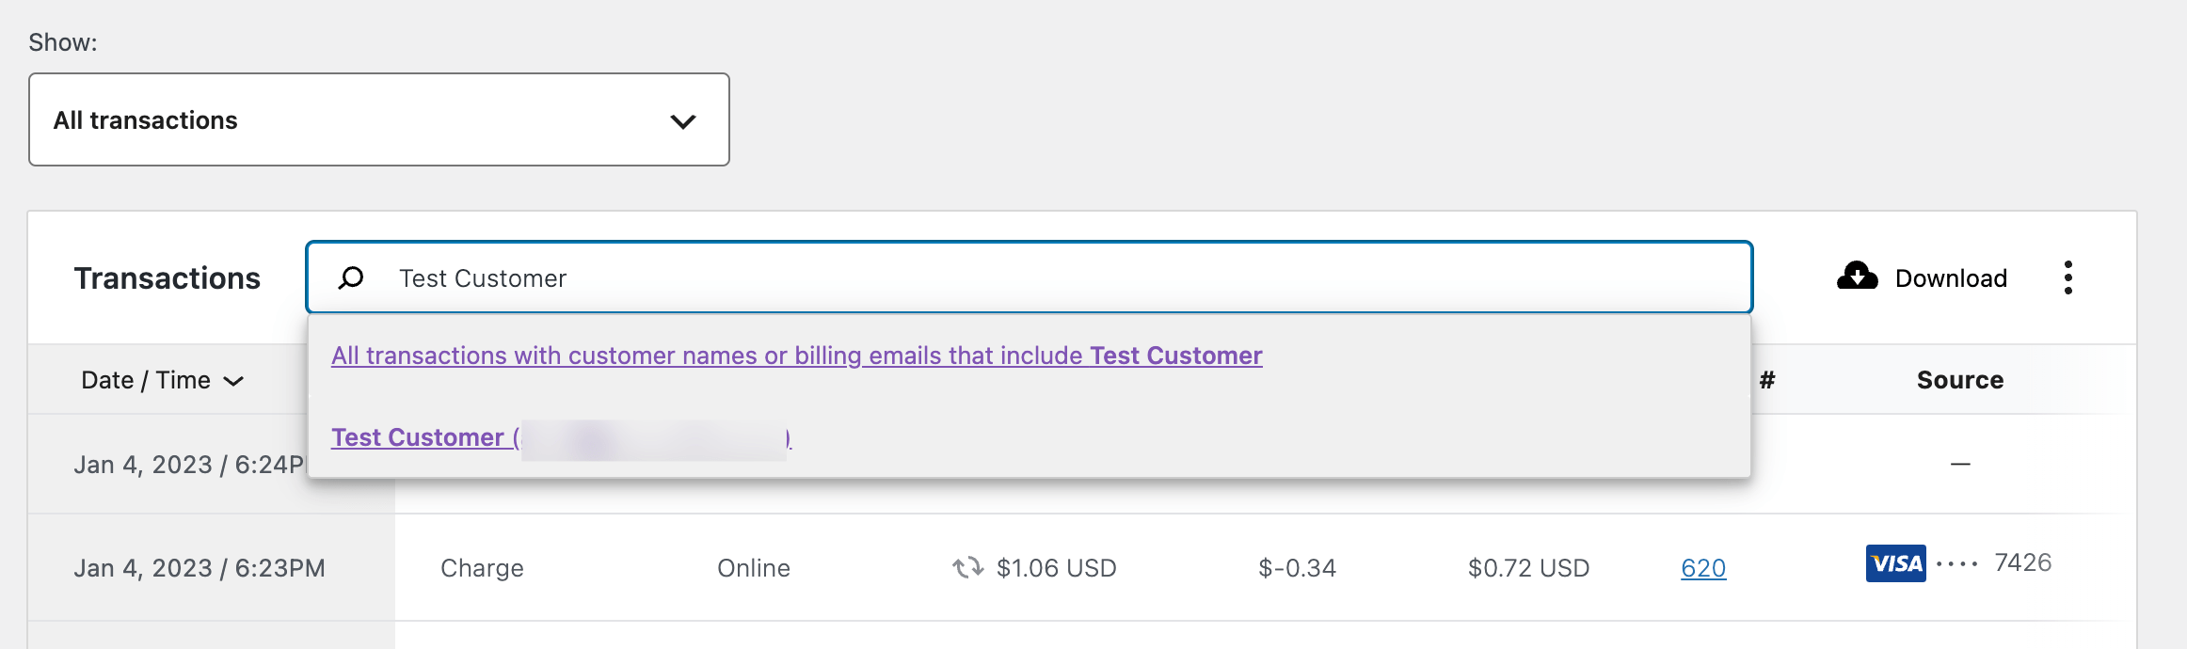
Task: Click the chevron inside the Show selector
Action: point(684,120)
